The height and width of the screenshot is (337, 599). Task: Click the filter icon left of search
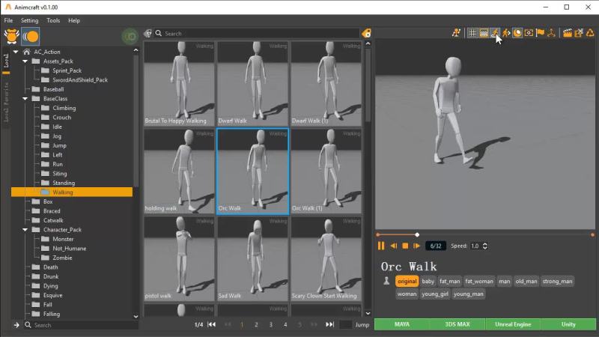coord(148,34)
